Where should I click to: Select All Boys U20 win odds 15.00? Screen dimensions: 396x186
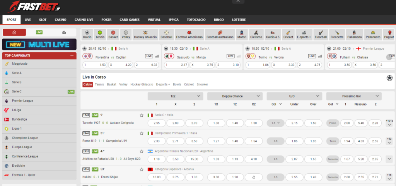194,159
